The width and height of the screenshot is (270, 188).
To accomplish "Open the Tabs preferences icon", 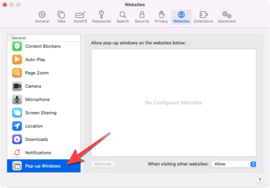I will pos(61,15).
